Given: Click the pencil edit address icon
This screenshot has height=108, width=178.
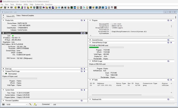Looking at the screenshot, I should [x=30, y=104].
